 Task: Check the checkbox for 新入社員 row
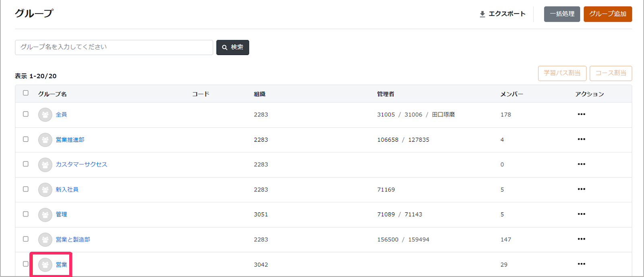click(x=26, y=189)
